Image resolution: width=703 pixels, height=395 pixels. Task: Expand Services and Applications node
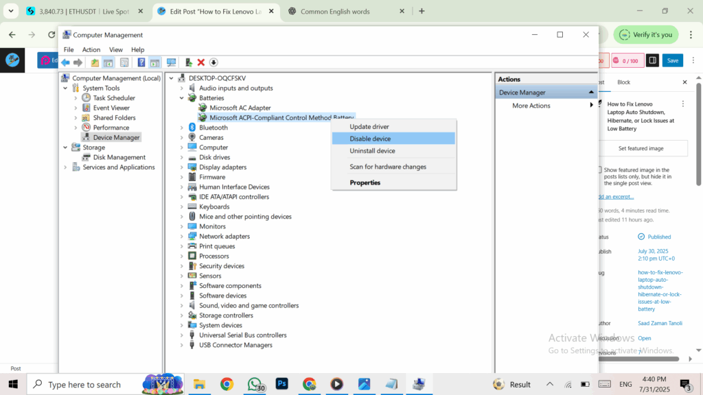click(x=65, y=167)
